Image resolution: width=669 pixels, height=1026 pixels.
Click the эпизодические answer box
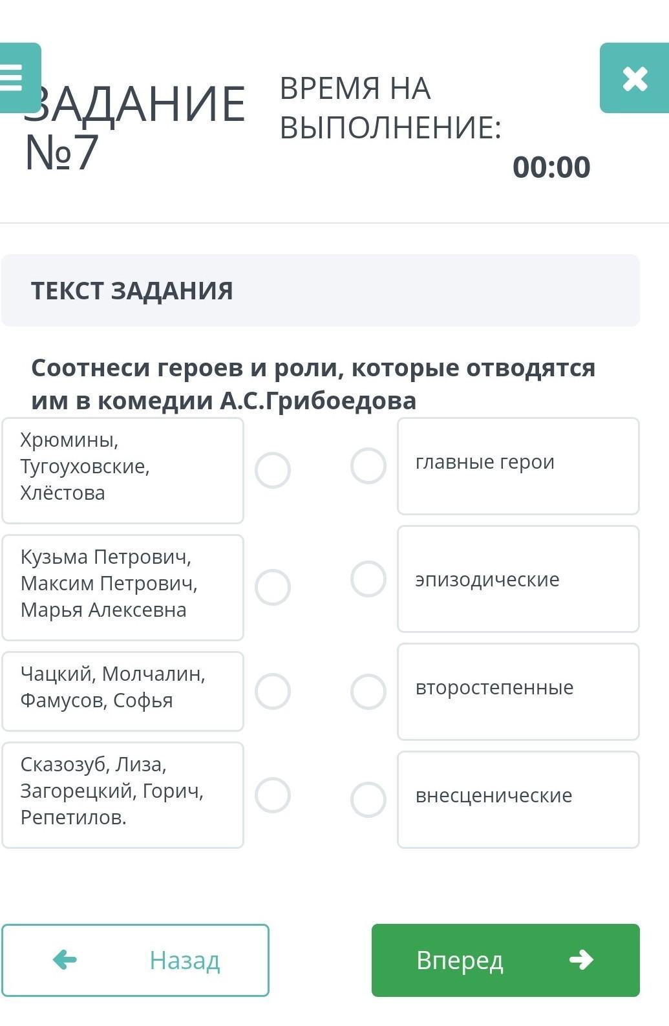[518, 579]
